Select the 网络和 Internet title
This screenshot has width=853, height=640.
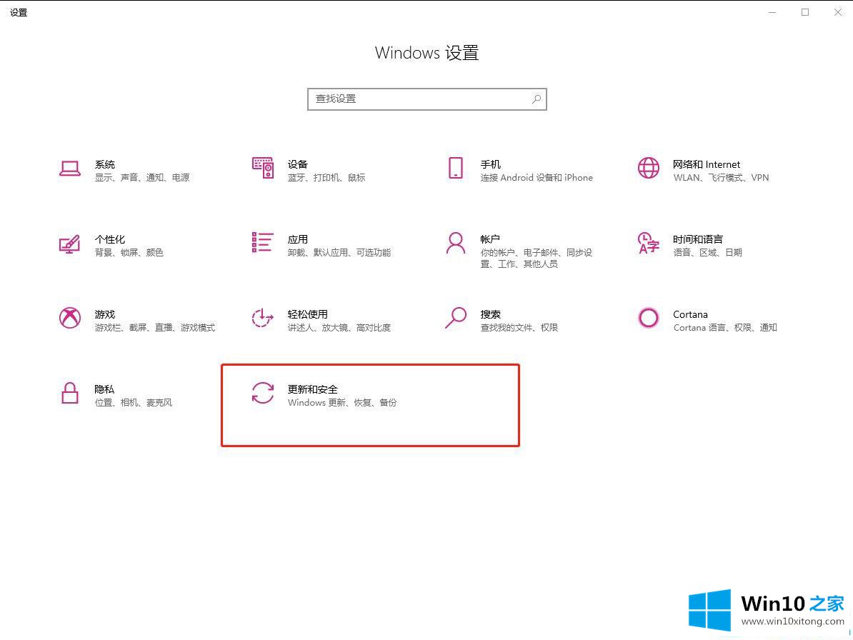706,164
